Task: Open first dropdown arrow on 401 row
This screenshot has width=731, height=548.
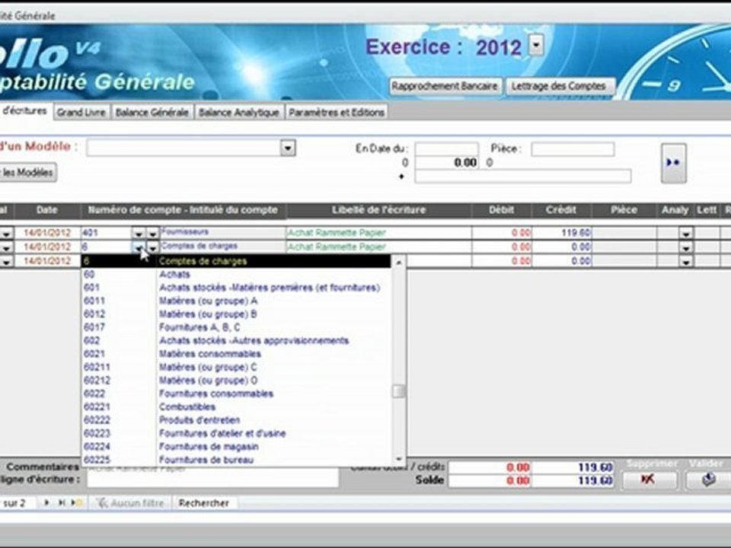Action: [x=139, y=233]
